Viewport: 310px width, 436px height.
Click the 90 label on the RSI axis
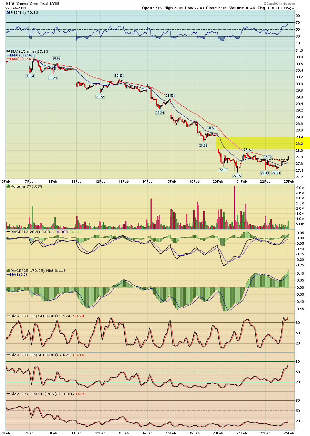298,15
